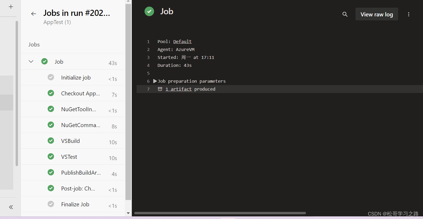This screenshot has height=219, width=423.
Task: Collapse the Job steps list chevron
Action: click(x=31, y=62)
